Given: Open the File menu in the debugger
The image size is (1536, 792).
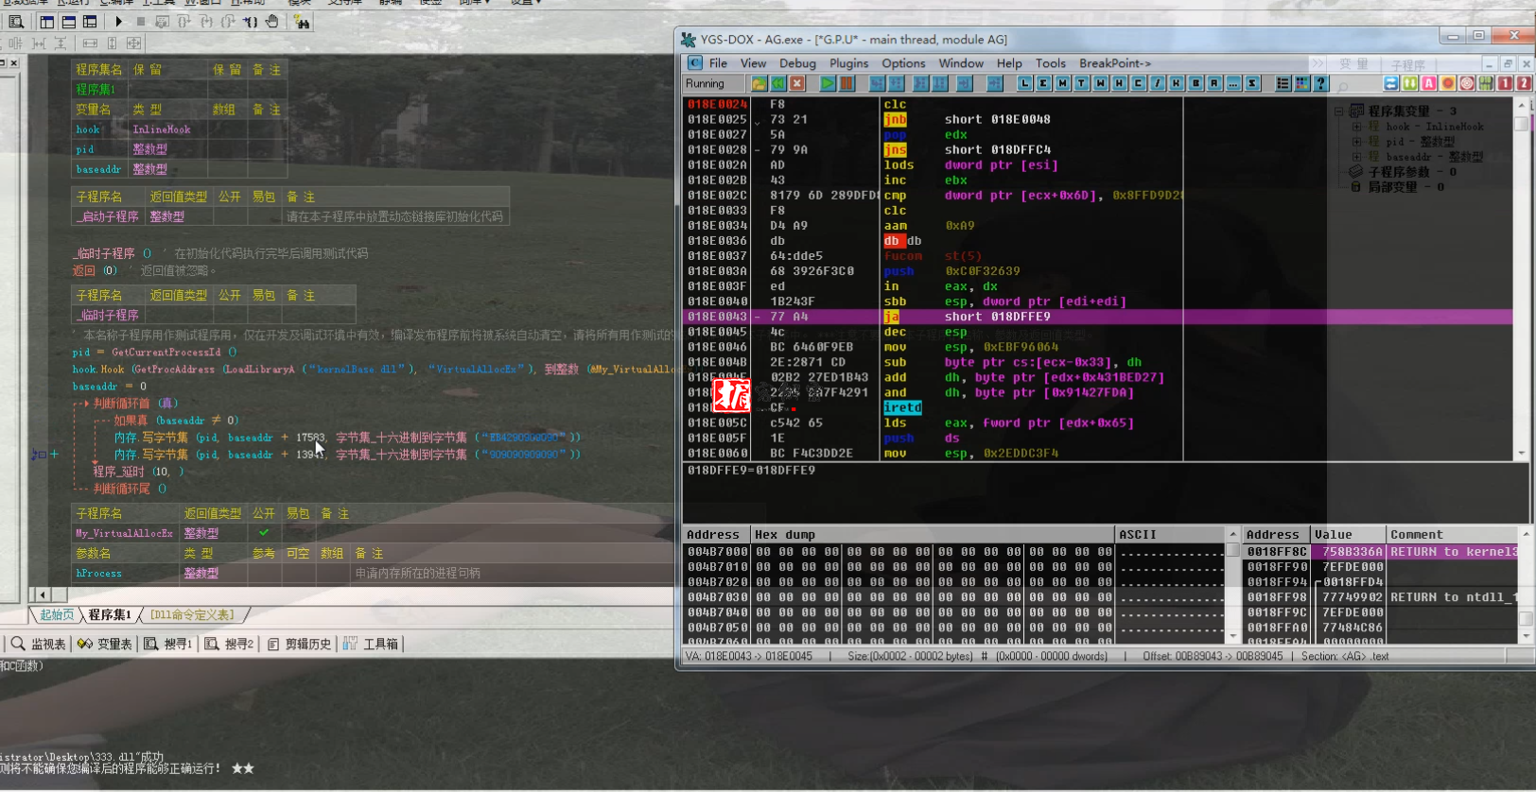Looking at the screenshot, I should (x=718, y=63).
